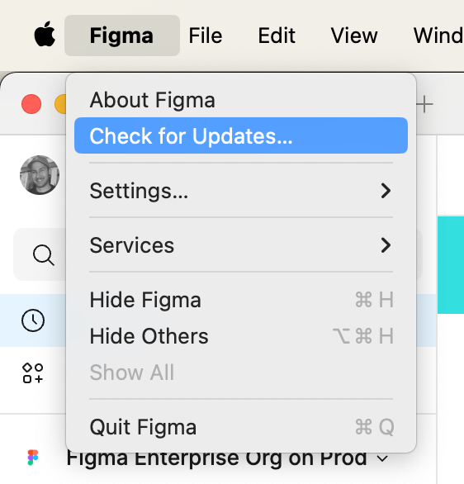Open the Figma Enterprise Org dropdown chevron

[382, 458]
